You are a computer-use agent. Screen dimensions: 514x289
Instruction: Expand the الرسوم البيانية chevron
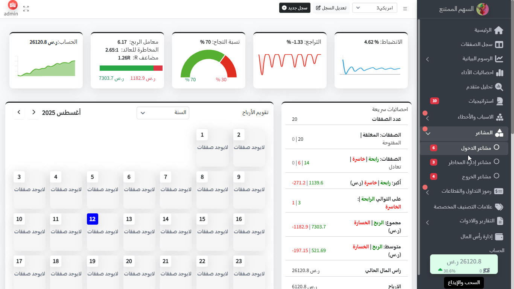[x=427, y=59]
